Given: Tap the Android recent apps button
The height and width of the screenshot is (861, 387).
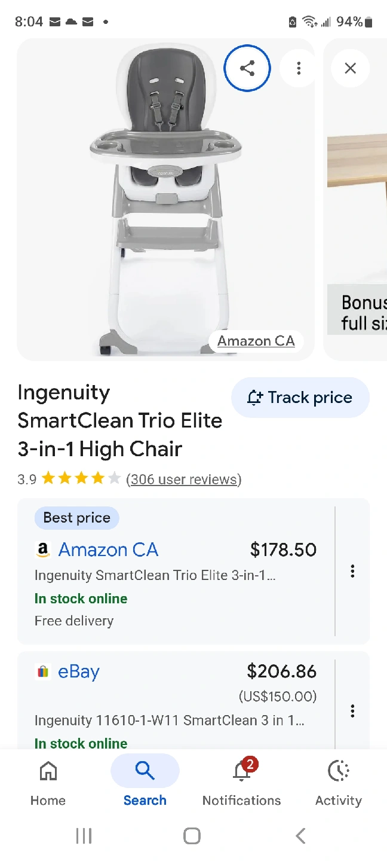Looking at the screenshot, I should [84, 836].
